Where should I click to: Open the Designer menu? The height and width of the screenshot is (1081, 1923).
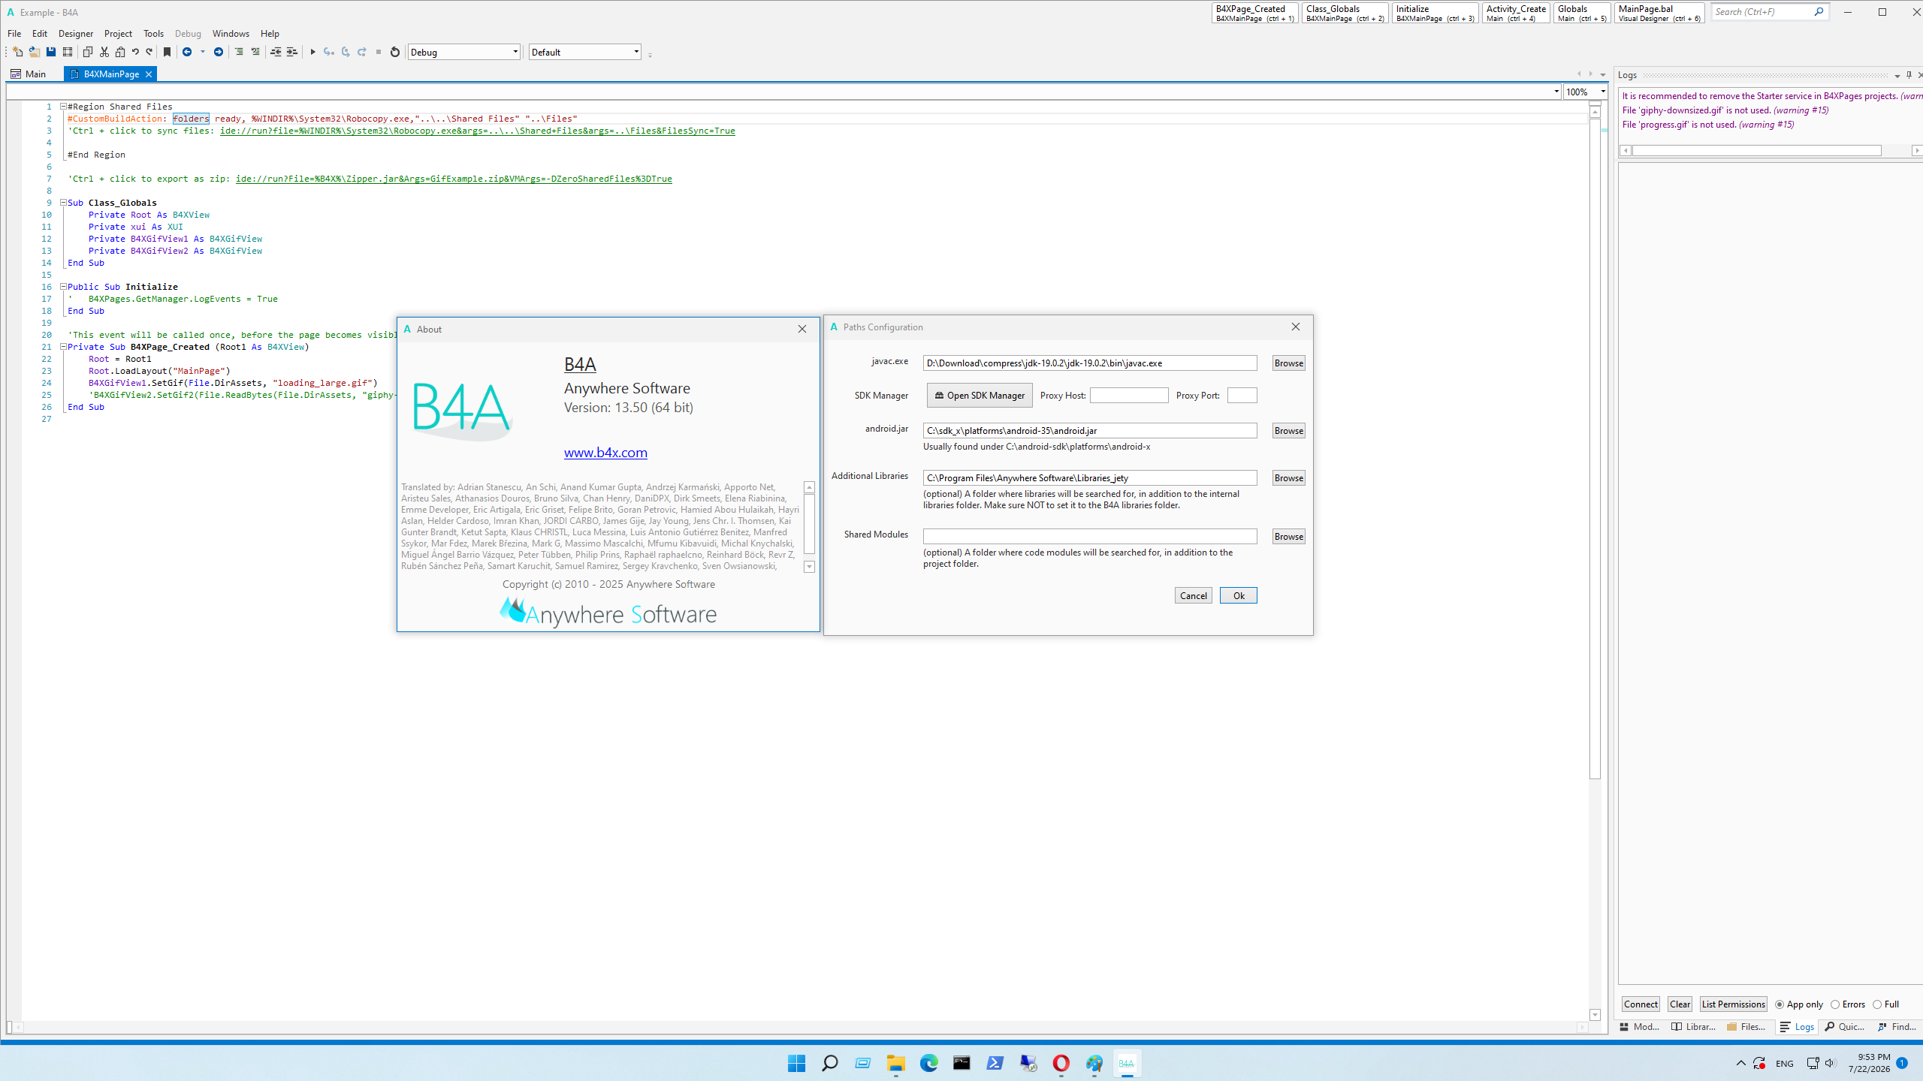pyautogui.click(x=76, y=33)
